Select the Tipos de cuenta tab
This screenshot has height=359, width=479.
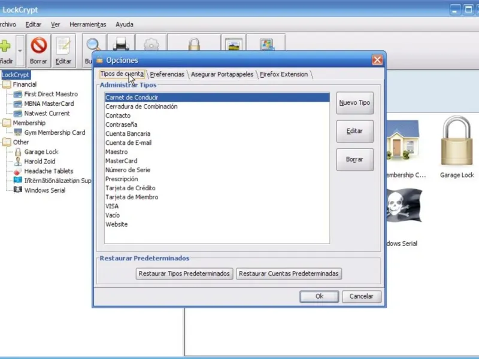[x=122, y=74]
